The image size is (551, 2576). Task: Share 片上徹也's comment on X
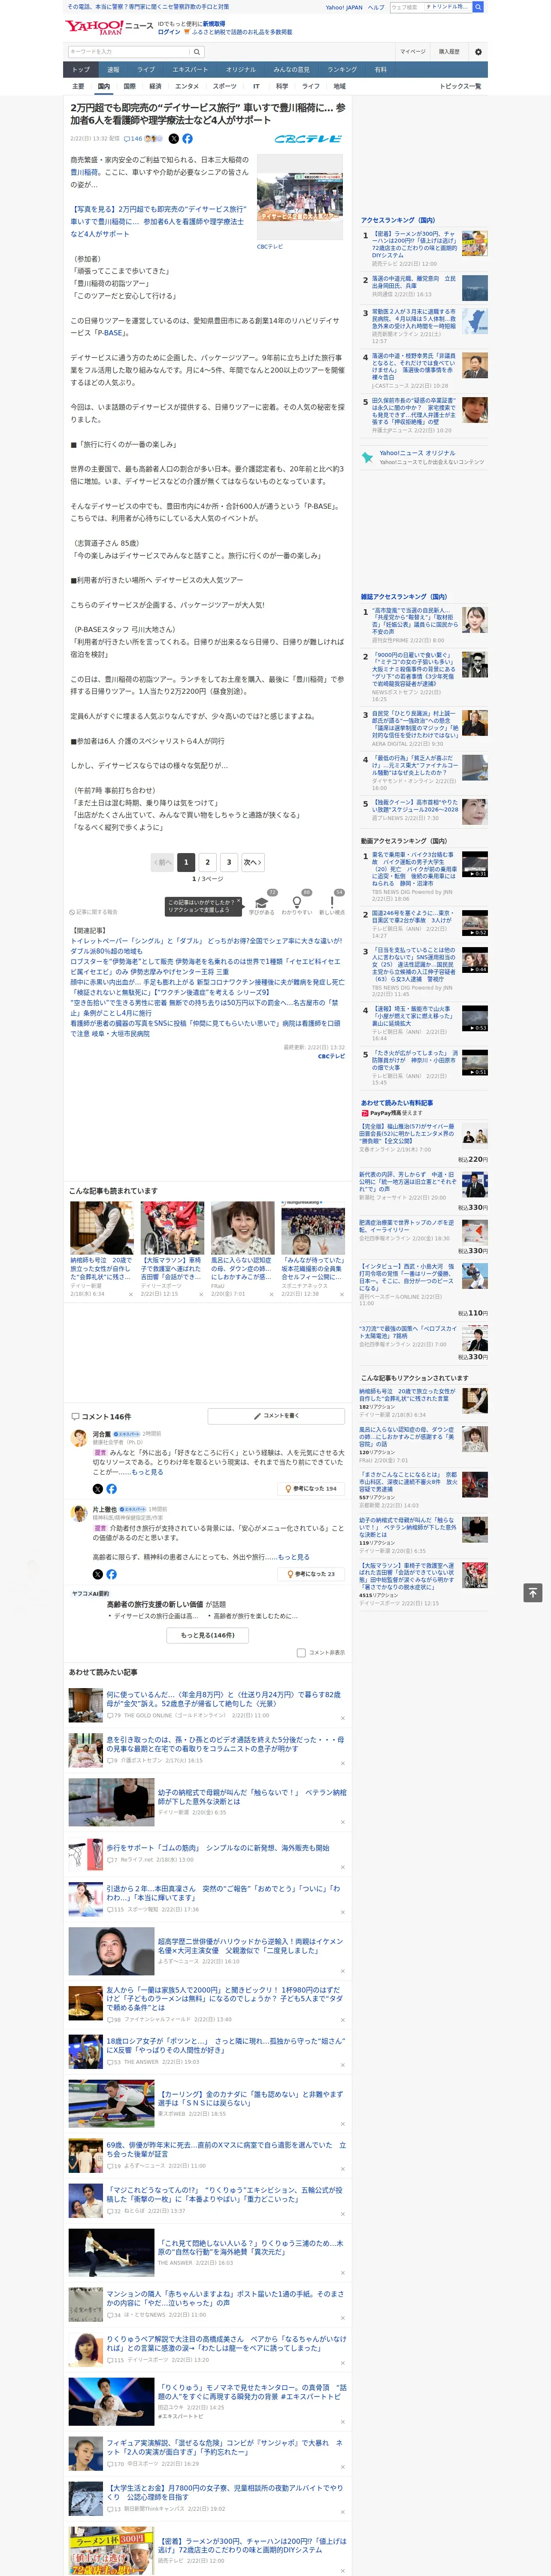pyautogui.click(x=97, y=1574)
